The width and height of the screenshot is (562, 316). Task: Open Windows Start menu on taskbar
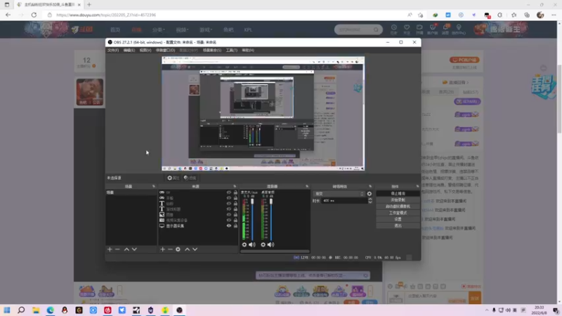[7, 310]
